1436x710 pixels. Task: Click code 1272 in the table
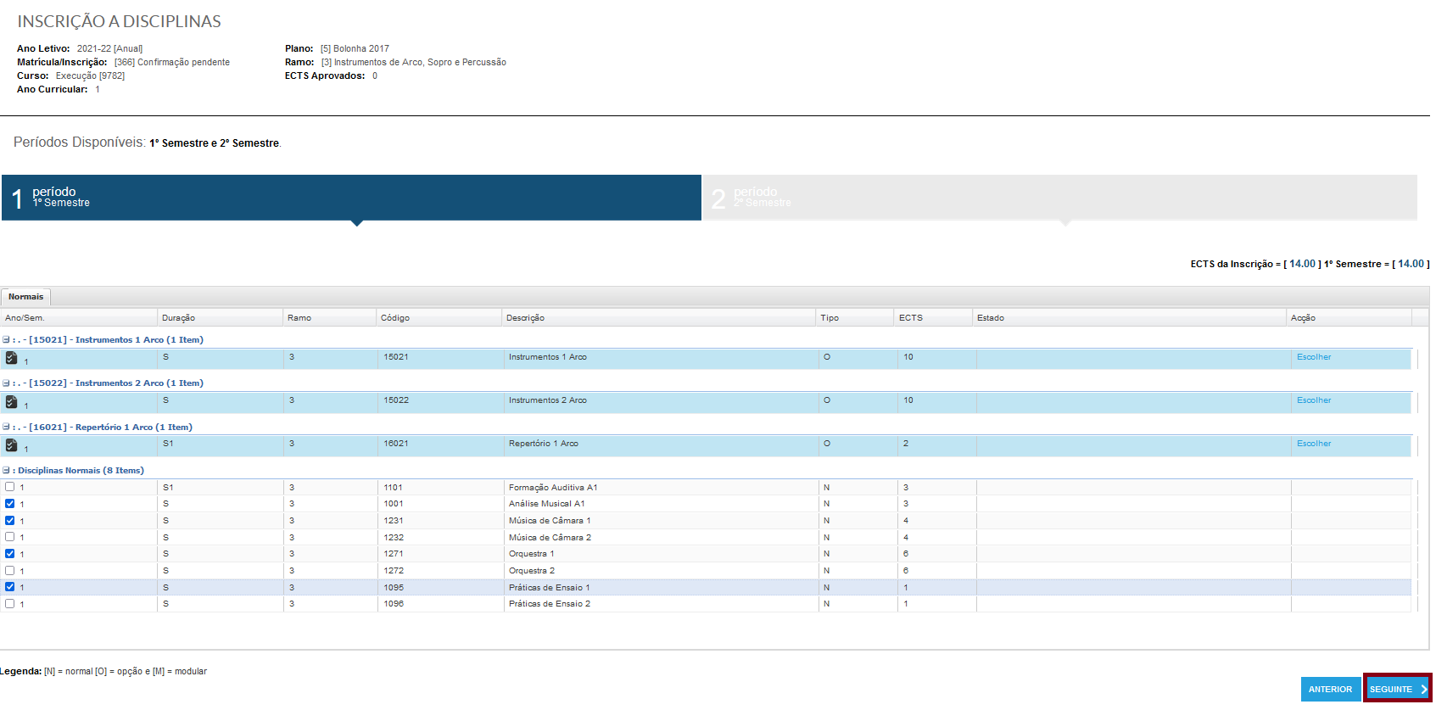[394, 571]
